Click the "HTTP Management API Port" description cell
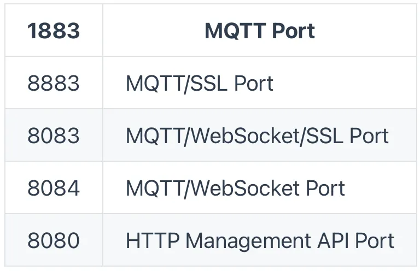The width and height of the screenshot is (420, 271). click(260, 240)
